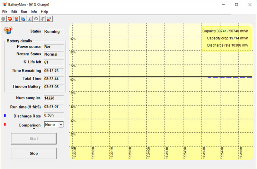Open the checklist toolbar icon
Viewport: 257px width, 169px height.
pyautogui.click(x=30, y=19)
